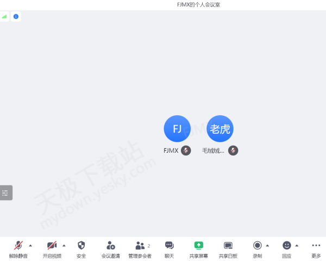Click the security shield icon (安全)
This screenshot has width=326, height=261.
tap(81, 245)
